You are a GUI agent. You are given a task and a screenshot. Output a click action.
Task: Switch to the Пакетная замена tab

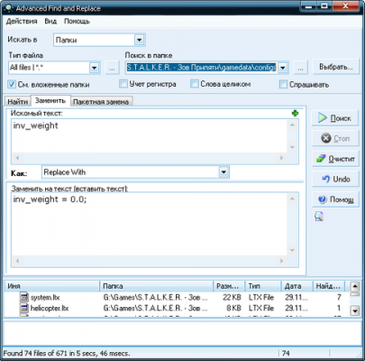pos(101,102)
